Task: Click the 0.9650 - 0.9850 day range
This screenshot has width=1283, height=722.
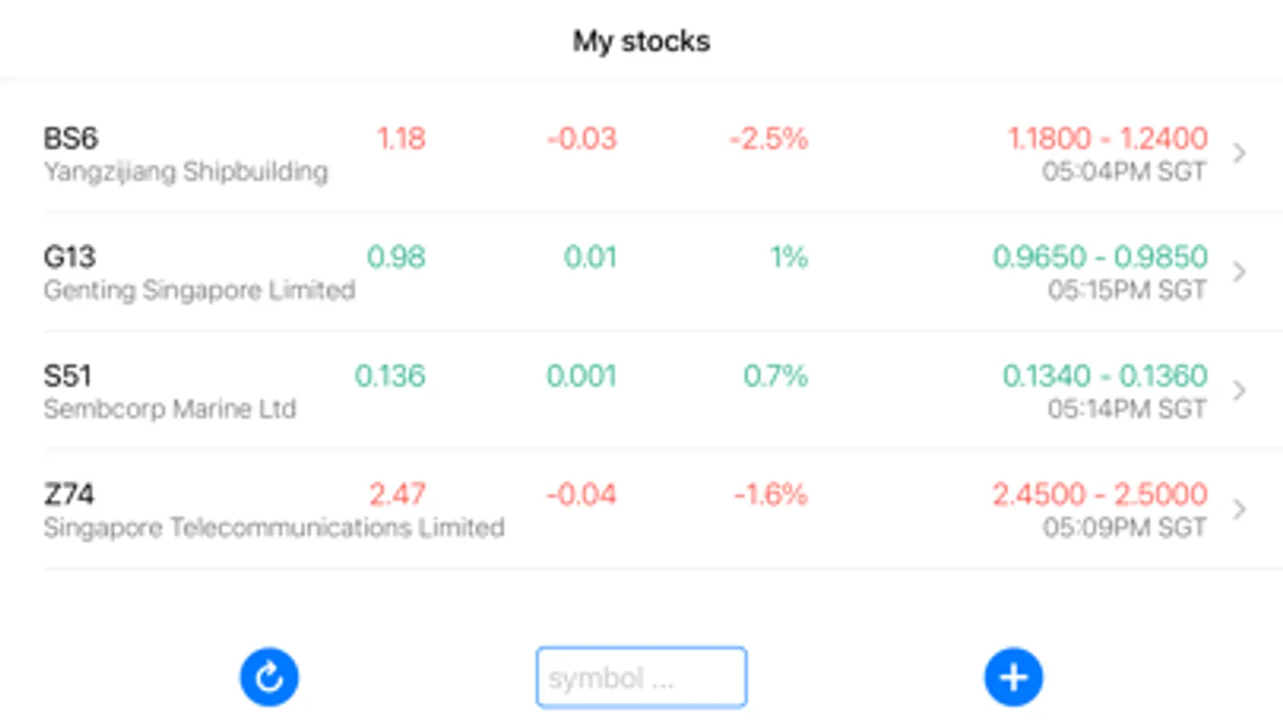Action: tap(1100, 258)
